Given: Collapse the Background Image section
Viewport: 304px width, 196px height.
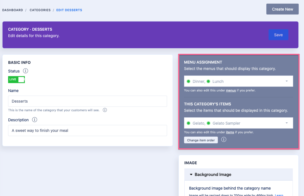Looking at the screenshot, I should pyautogui.click(x=191, y=175).
